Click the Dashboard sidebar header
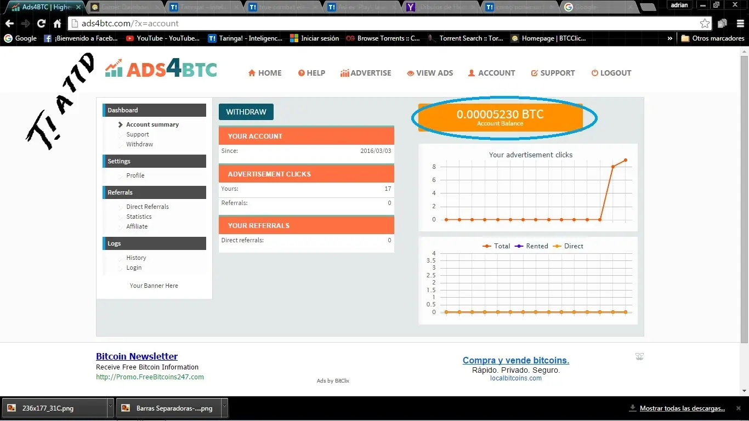This screenshot has width=749, height=421. coord(154,110)
